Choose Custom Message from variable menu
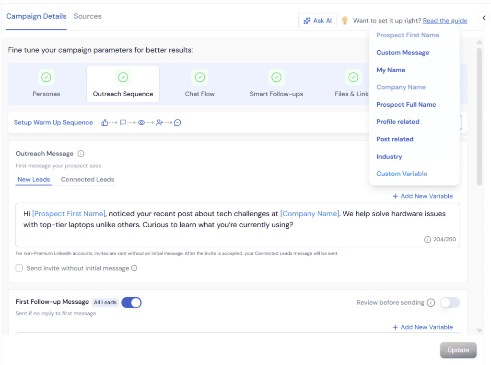This screenshot has width=491, height=365. click(x=403, y=53)
